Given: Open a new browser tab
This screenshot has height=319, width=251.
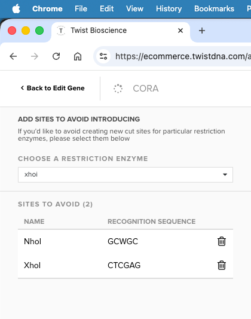Looking at the screenshot, I should point(202,31).
